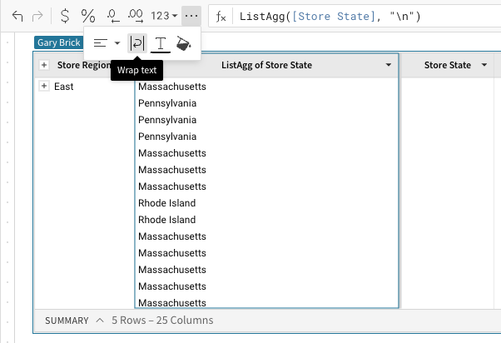The image size is (501, 343).
Task: Open the text color tool
Action: pyautogui.click(x=161, y=43)
